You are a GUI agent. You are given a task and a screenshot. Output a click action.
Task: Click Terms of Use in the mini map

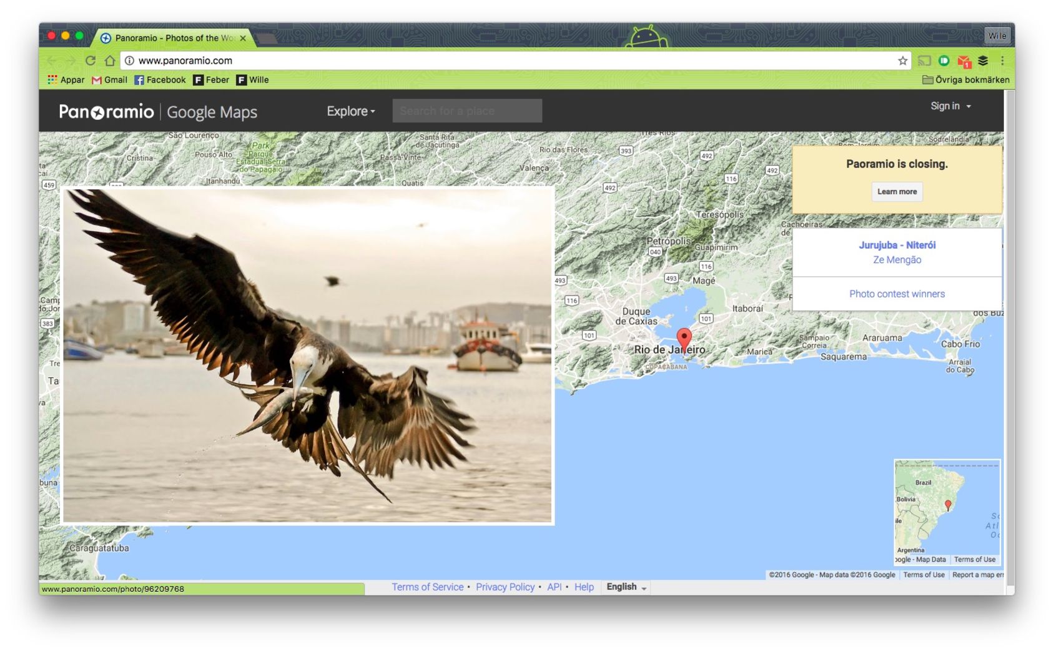pos(974,560)
